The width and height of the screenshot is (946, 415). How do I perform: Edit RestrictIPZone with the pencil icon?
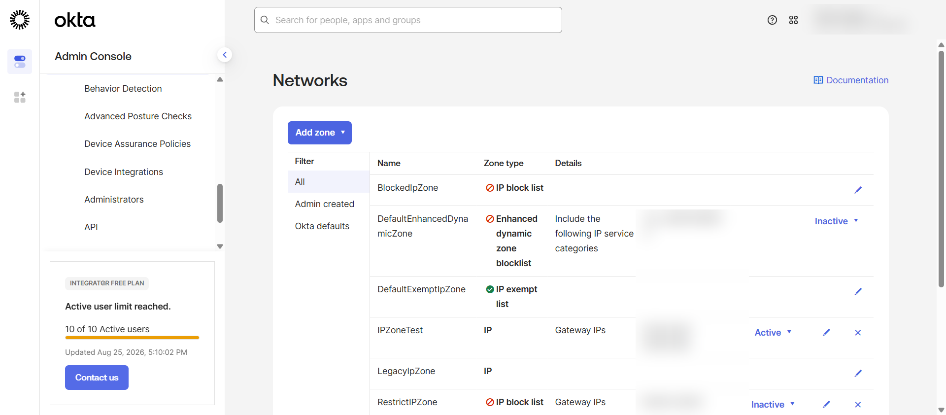[x=826, y=405]
